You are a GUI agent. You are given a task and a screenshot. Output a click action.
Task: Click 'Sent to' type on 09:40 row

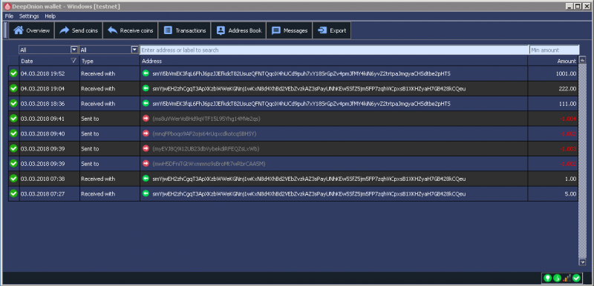pyautogui.click(x=90, y=134)
